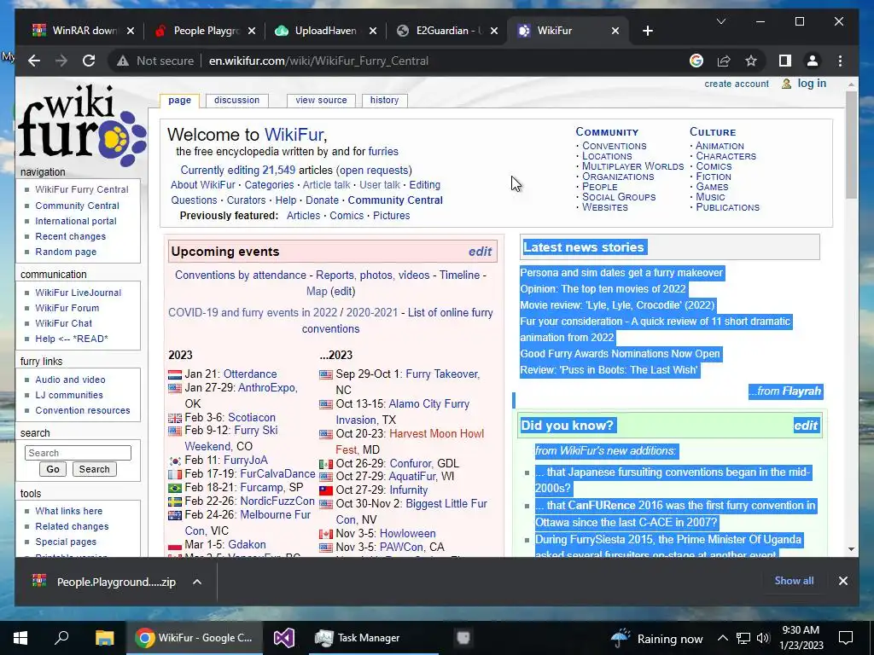Open the Conventions community category
The image size is (874, 655).
click(x=615, y=146)
